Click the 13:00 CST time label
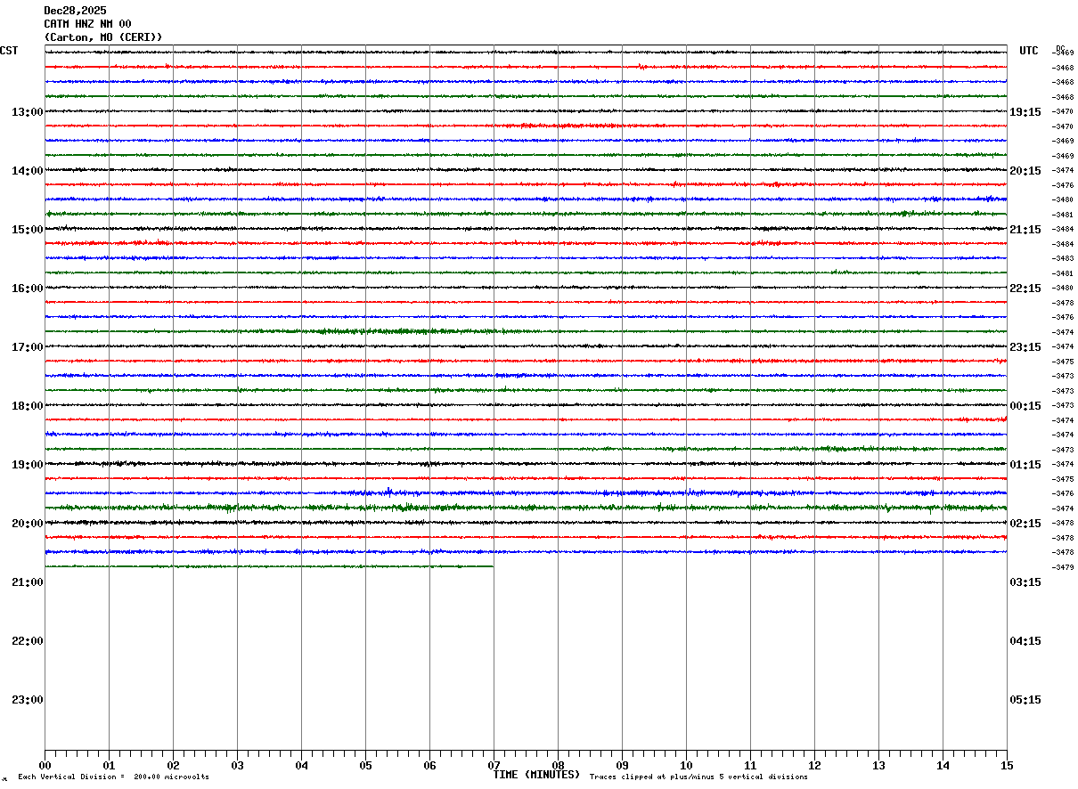1078x789 pixels. 27,112
